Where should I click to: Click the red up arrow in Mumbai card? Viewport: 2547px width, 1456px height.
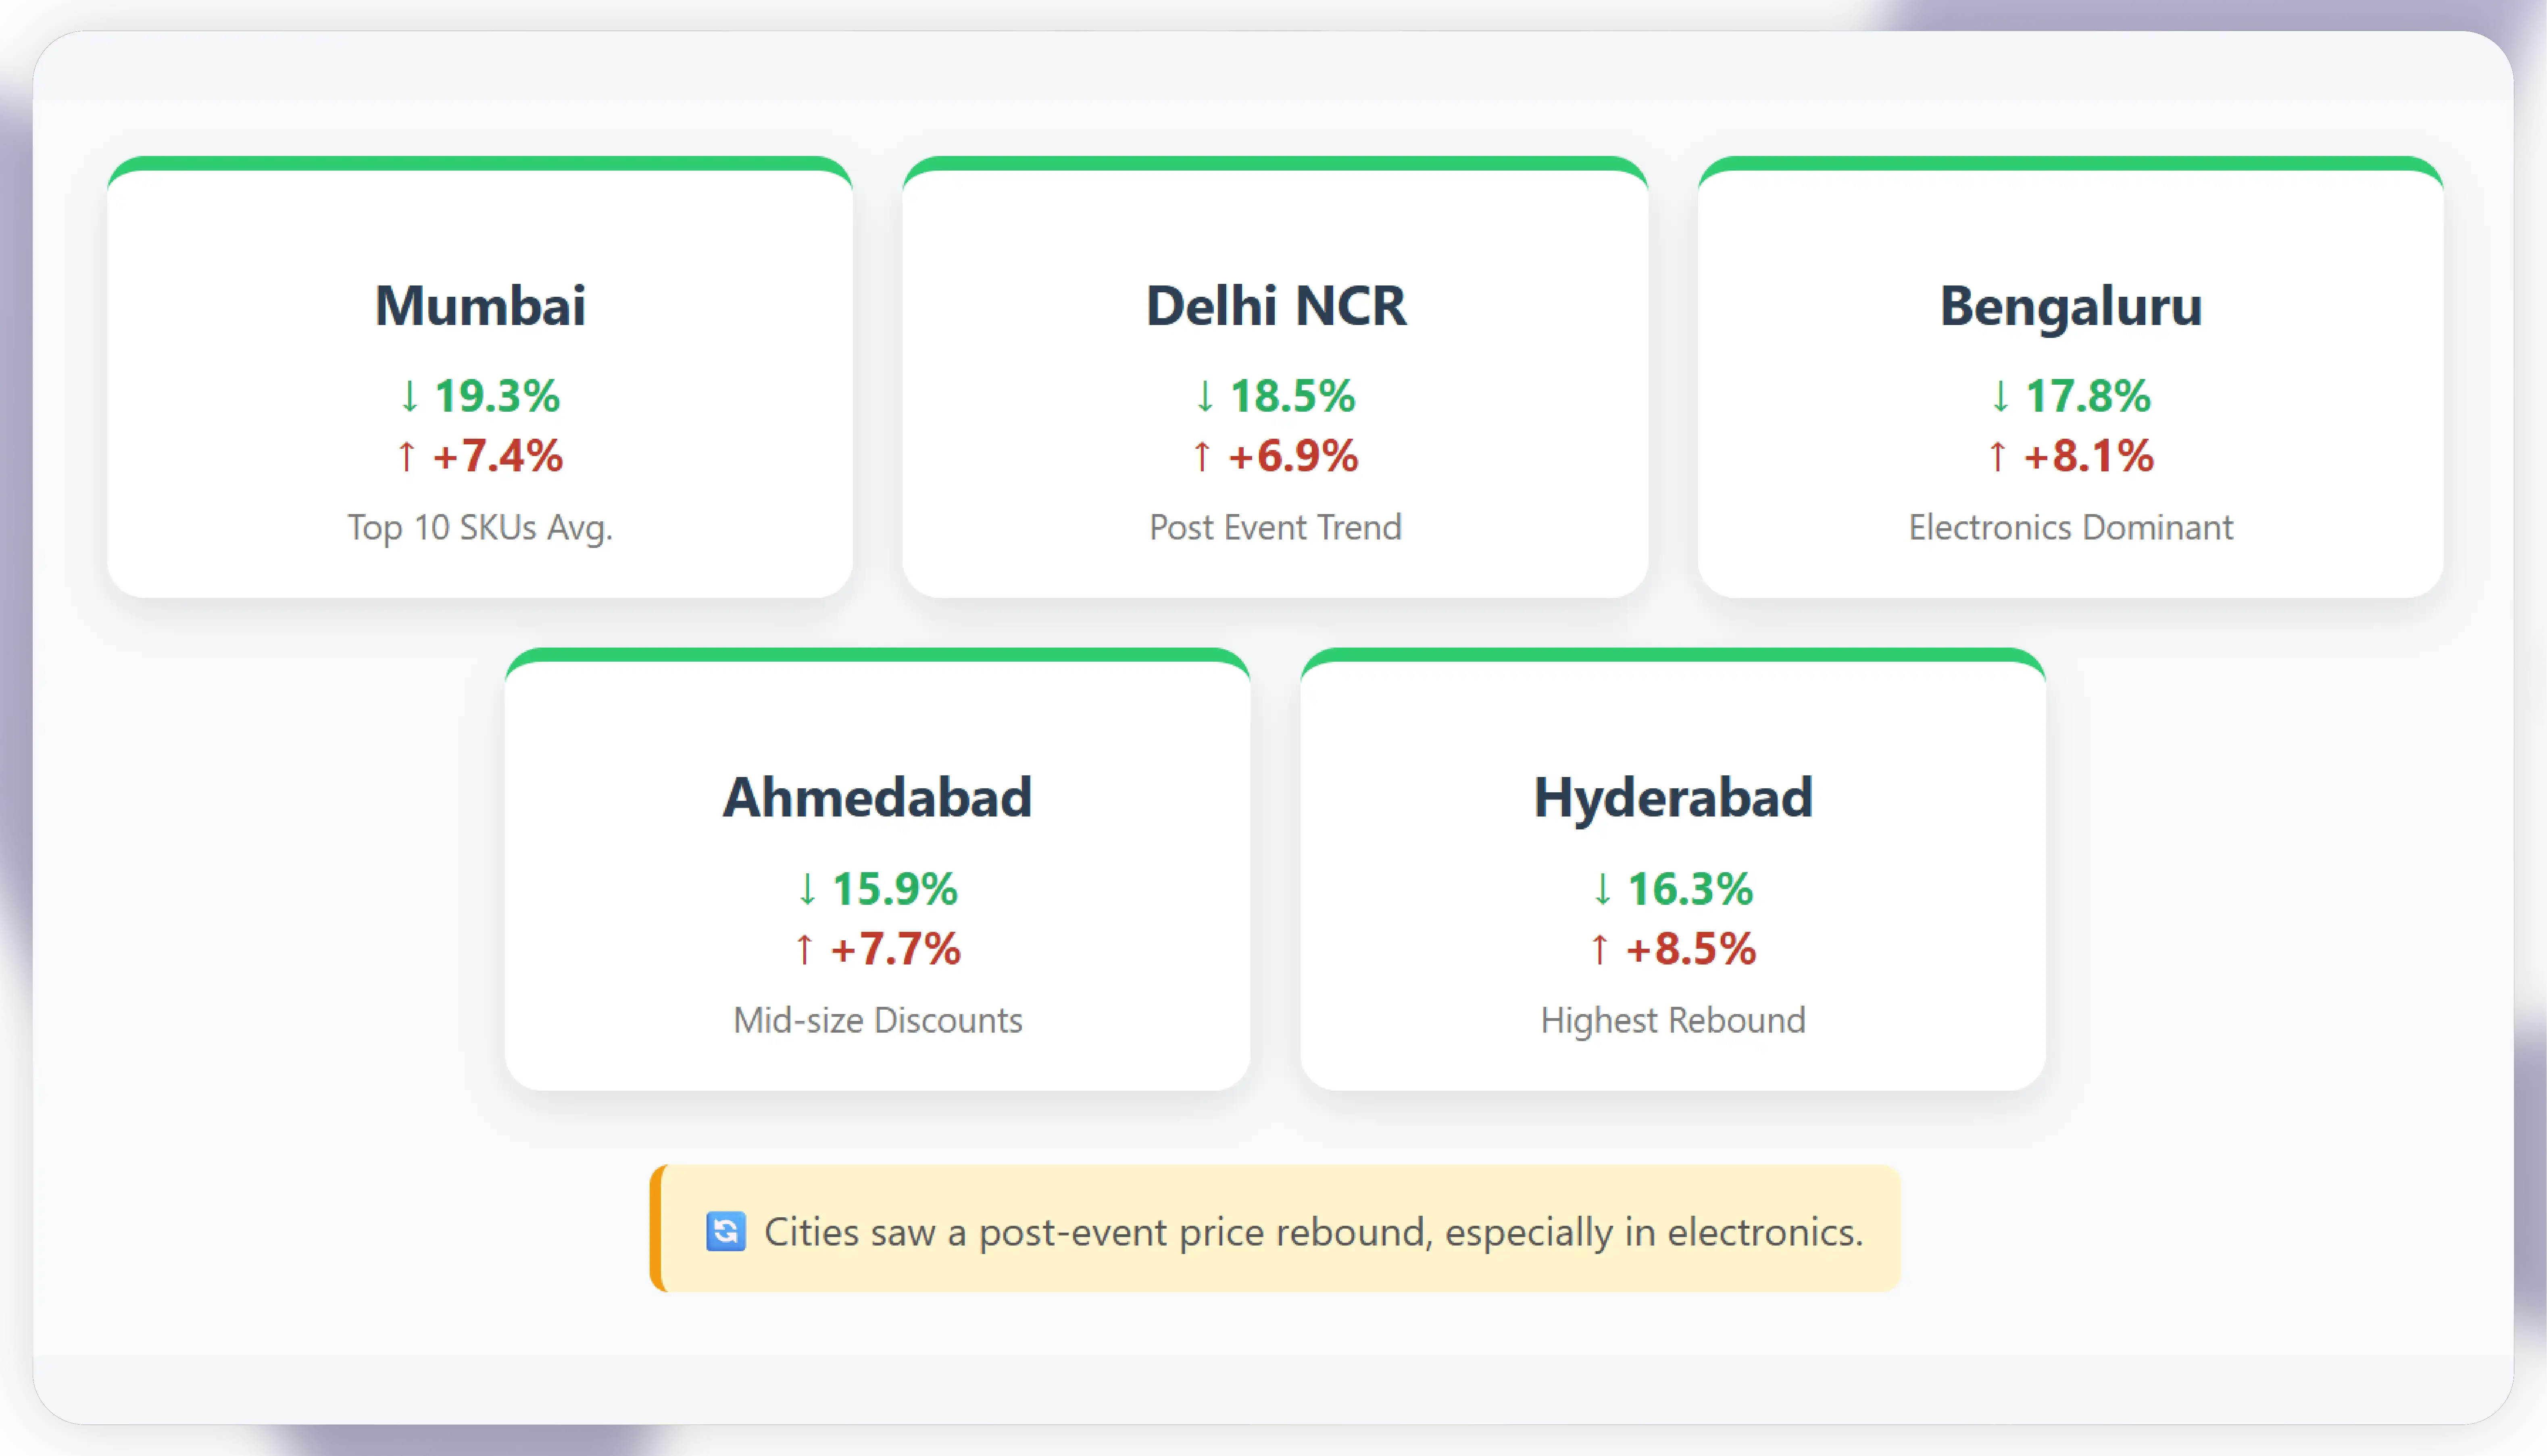click(406, 456)
